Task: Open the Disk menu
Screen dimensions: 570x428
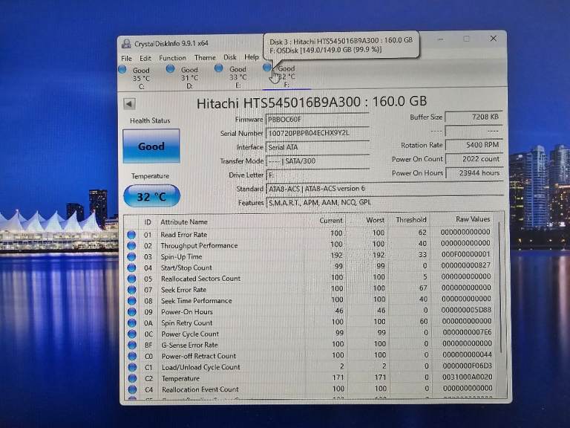Action: point(230,57)
